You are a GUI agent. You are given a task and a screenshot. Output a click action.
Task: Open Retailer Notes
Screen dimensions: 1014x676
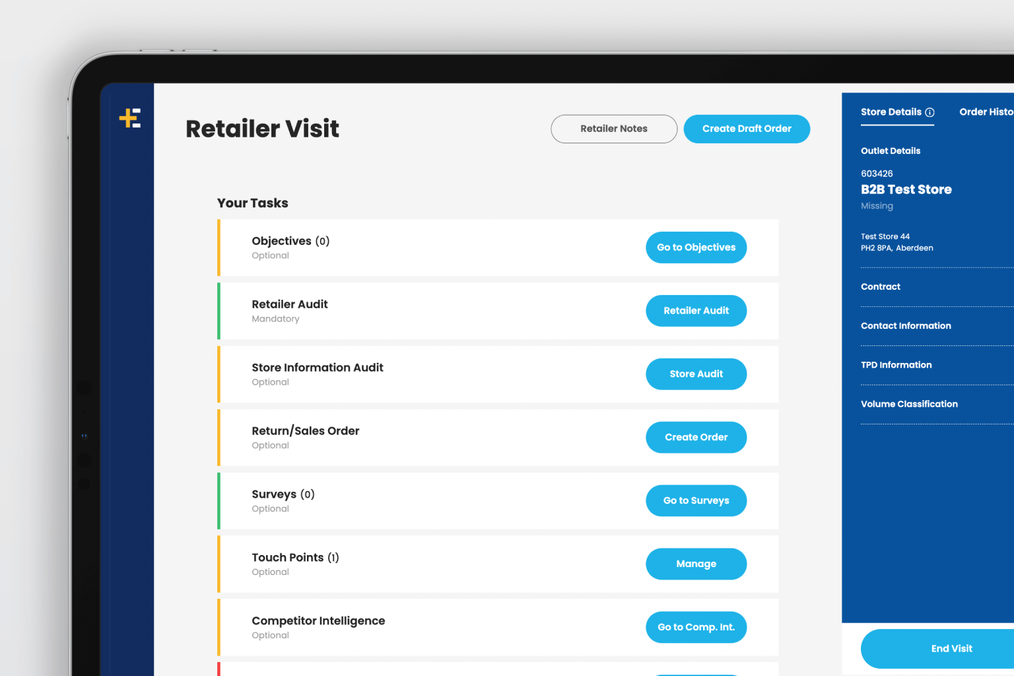tap(614, 129)
